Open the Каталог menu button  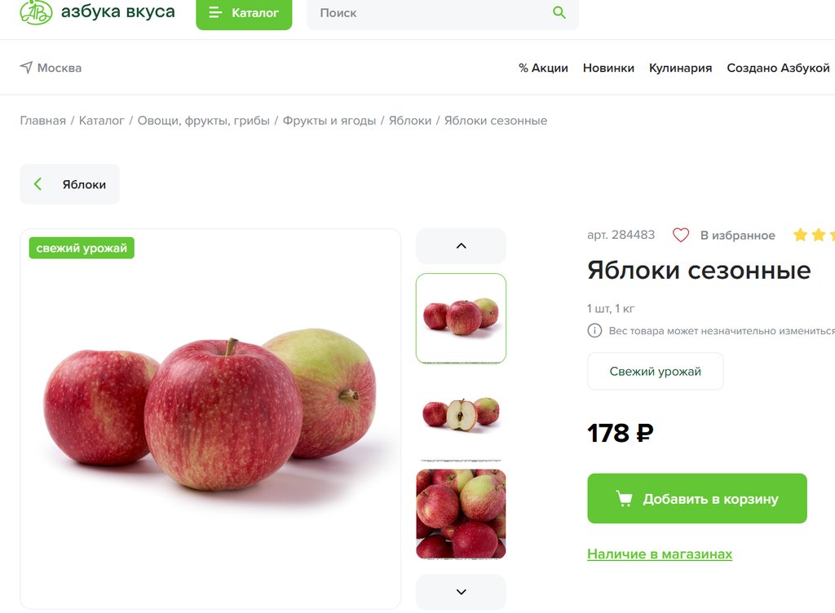click(x=244, y=14)
